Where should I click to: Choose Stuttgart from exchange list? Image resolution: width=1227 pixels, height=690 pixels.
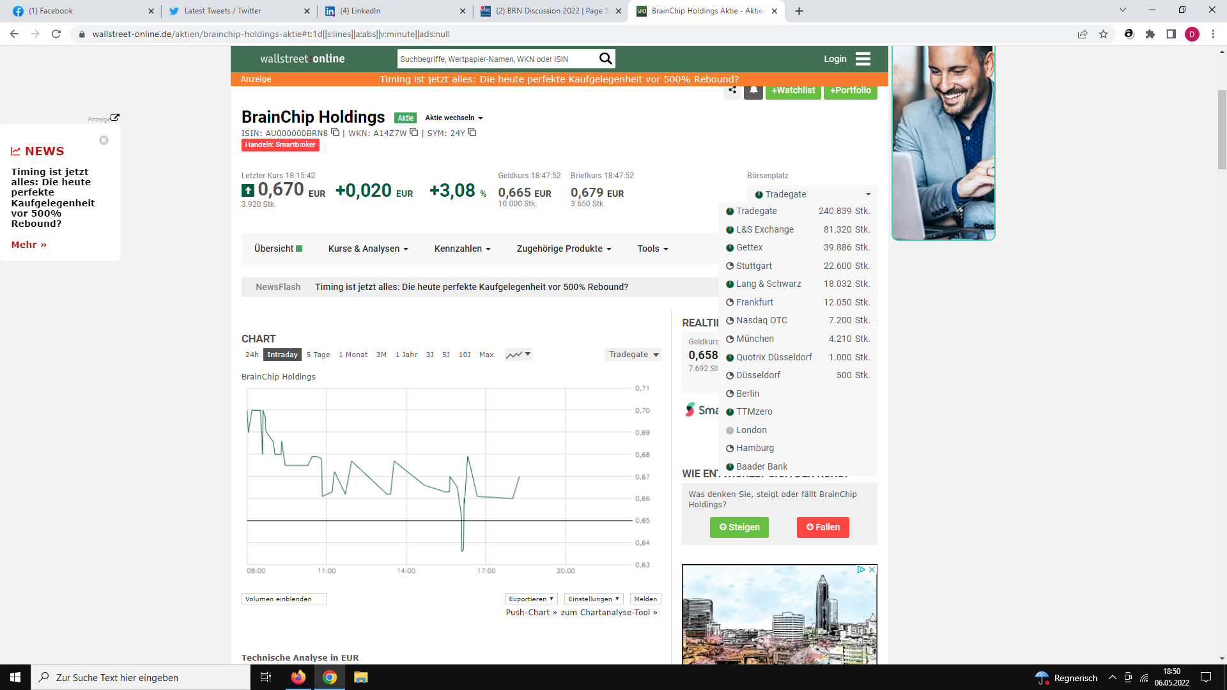click(x=798, y=266)
